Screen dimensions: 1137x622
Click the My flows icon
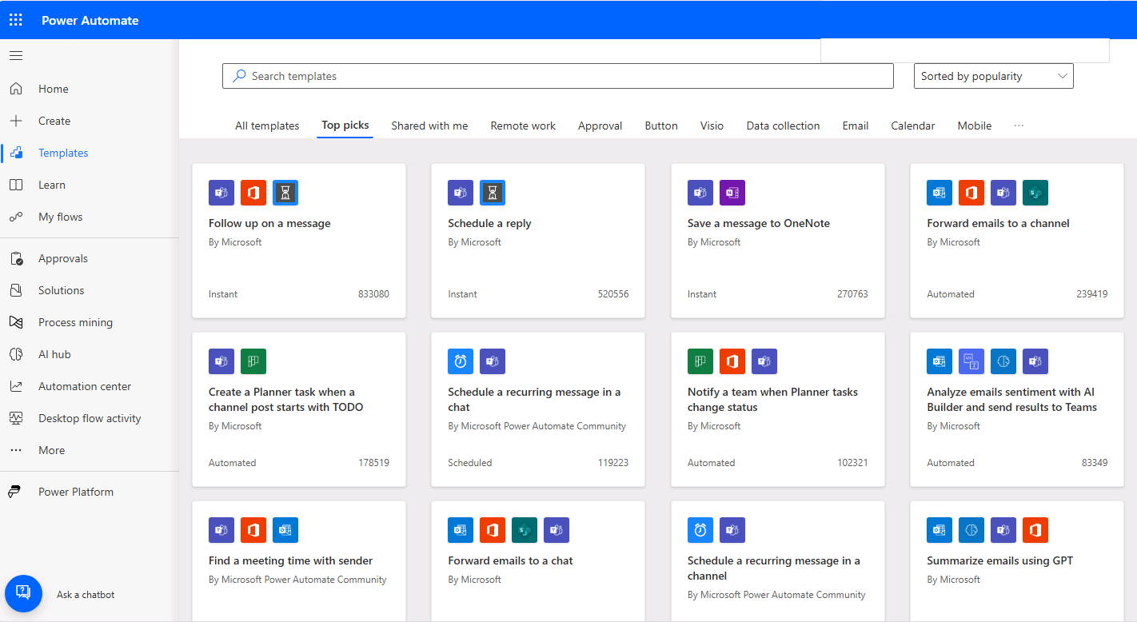point(16,217)
